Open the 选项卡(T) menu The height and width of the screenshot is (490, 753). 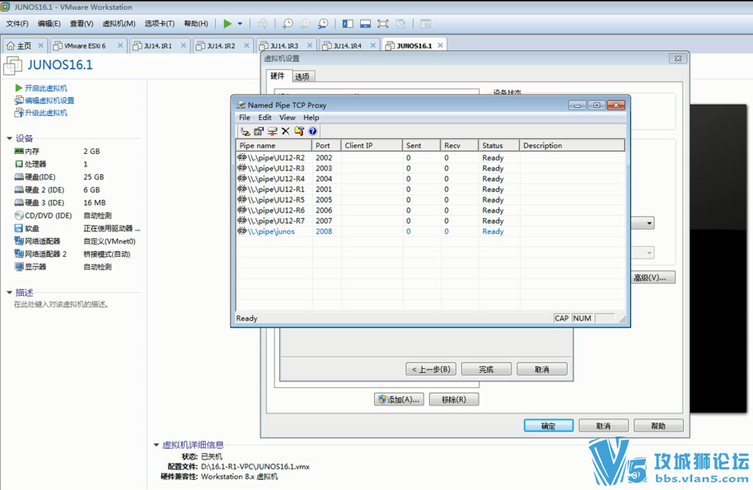point(160,24)
